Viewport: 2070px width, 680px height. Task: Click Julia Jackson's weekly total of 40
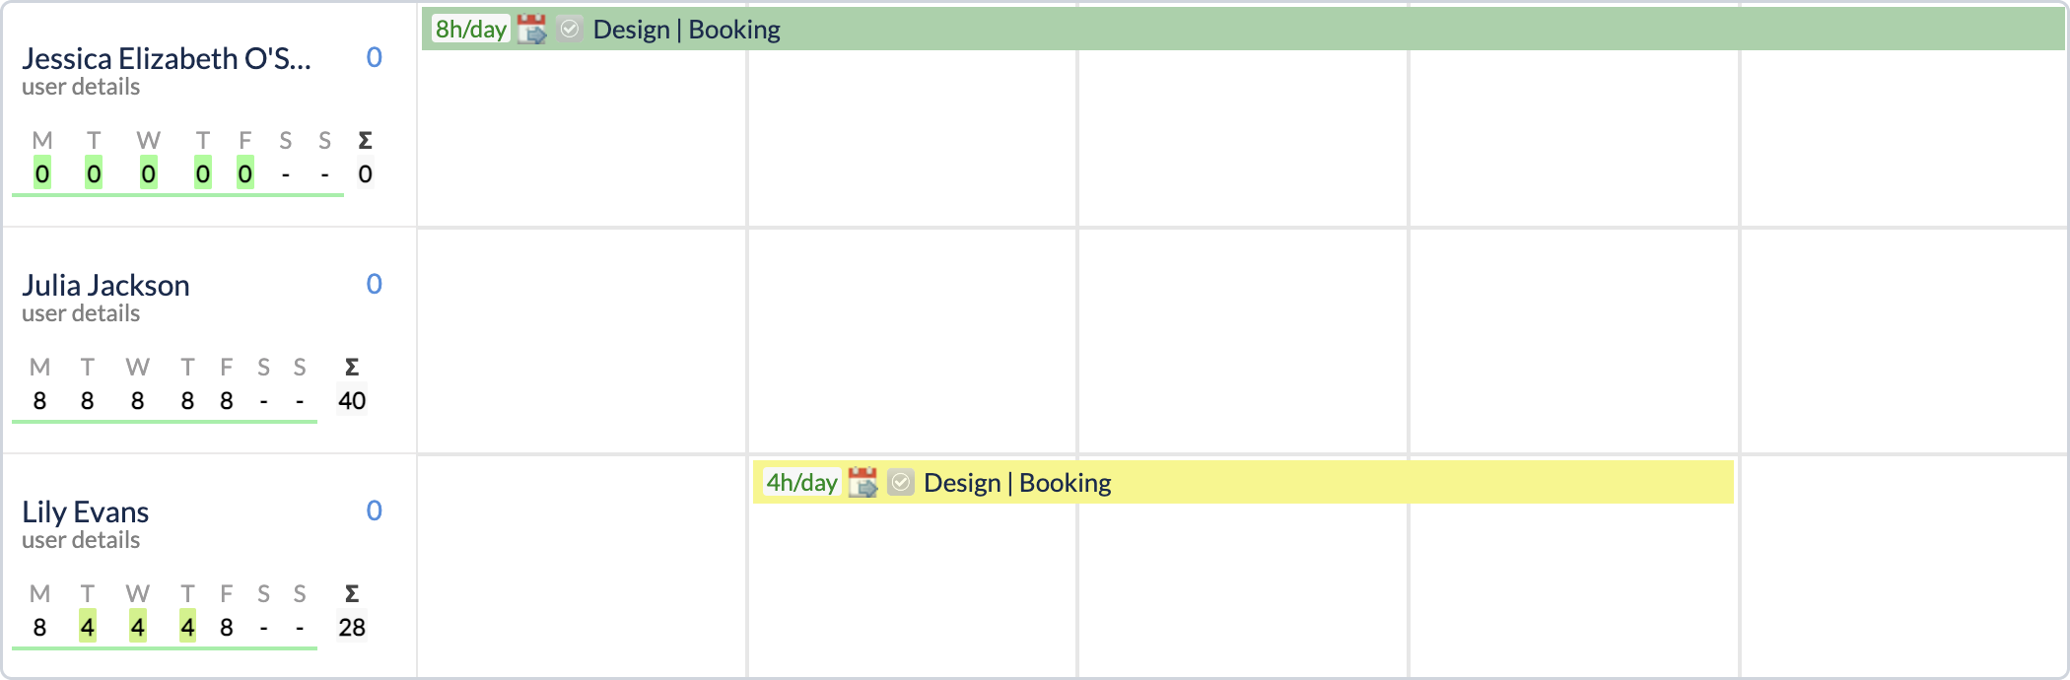pyautogui.click(x=352, y=401)
